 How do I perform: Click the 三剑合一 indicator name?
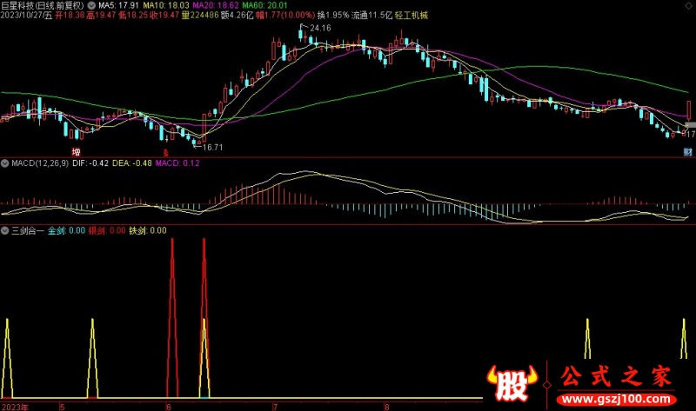pyautogui.click(x=28, y=230)
